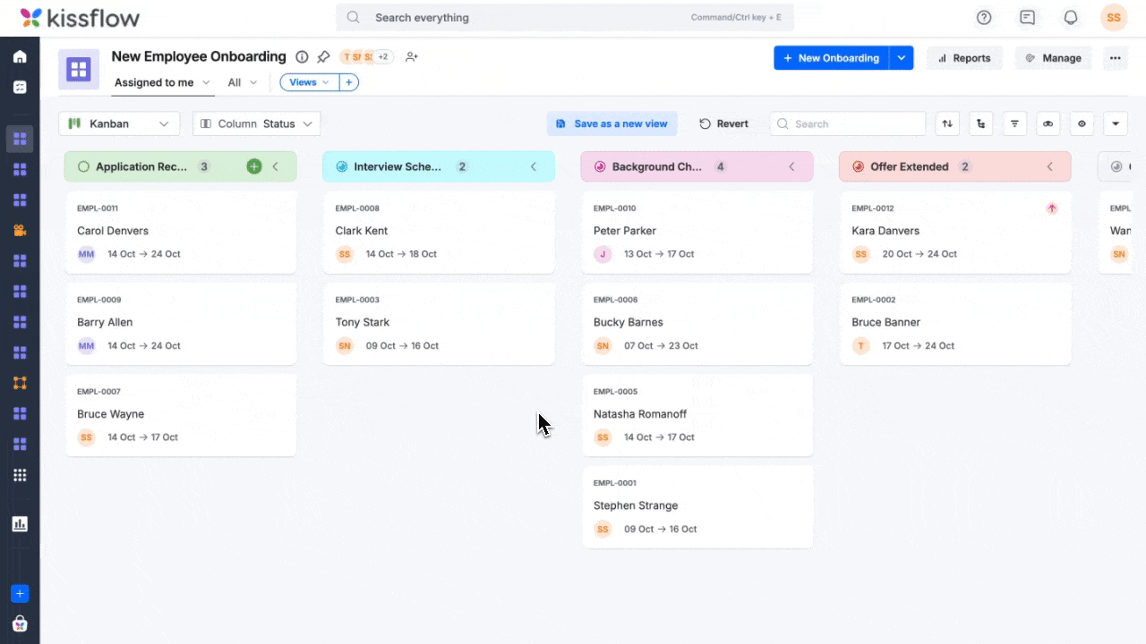
Task: Click the pin icon beside New Employee Onboarding
Action: pyautogui.click(x=323, y=57)
